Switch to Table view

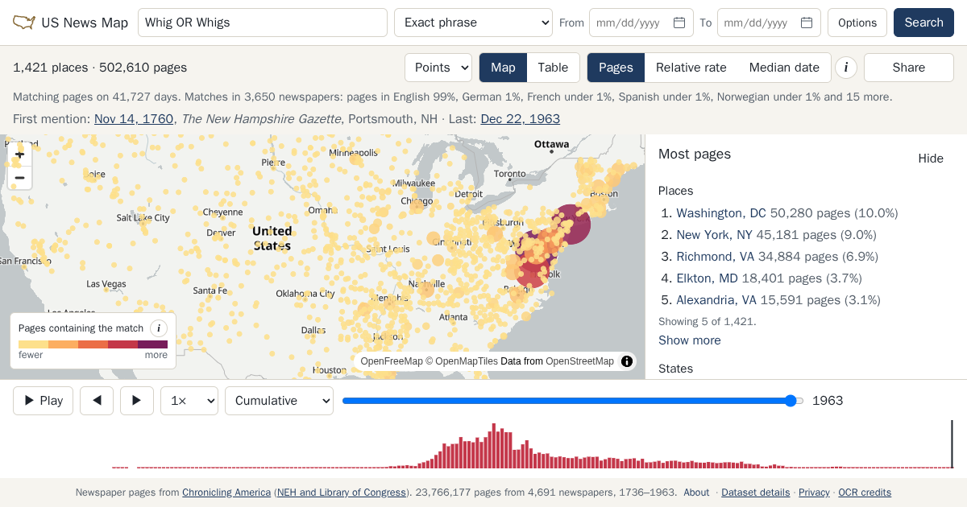click(553, 68)
